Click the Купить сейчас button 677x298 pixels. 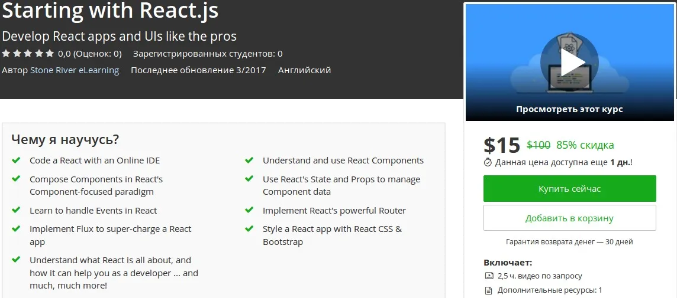tap(569, 189)
